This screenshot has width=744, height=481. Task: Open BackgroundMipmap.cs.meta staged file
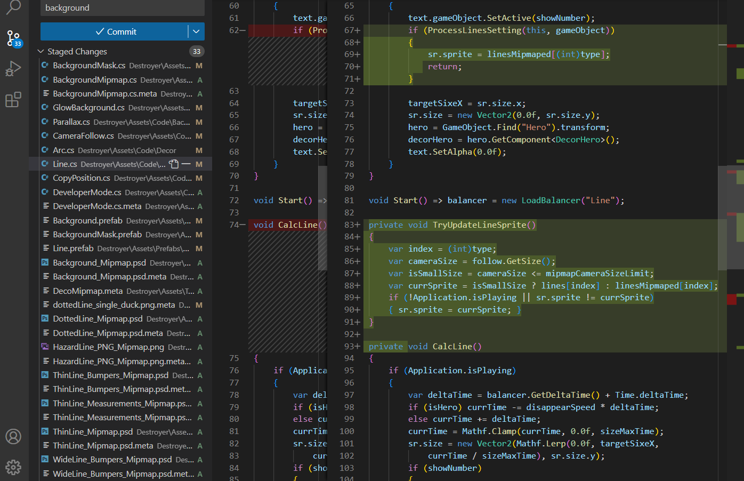click(120, 93)
